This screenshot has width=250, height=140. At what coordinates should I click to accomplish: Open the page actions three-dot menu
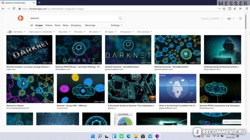tap(219, 9)
